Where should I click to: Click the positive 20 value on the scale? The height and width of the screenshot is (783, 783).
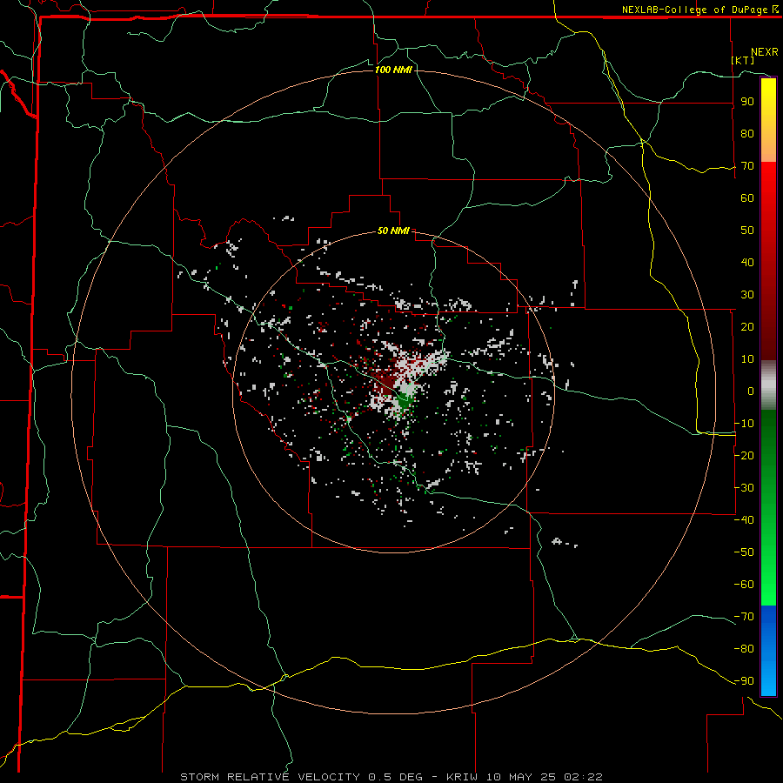click(x=747, y=326)
